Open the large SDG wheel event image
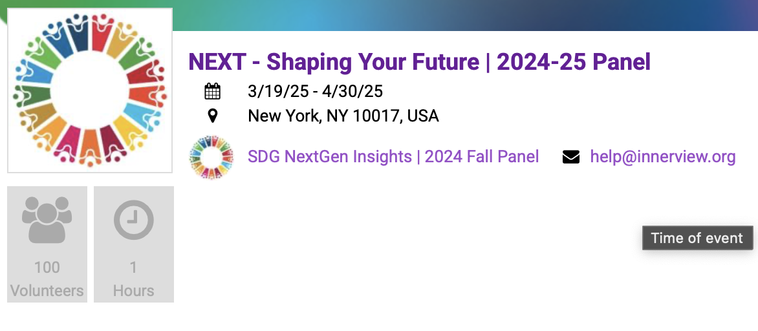 pos(90,91)
